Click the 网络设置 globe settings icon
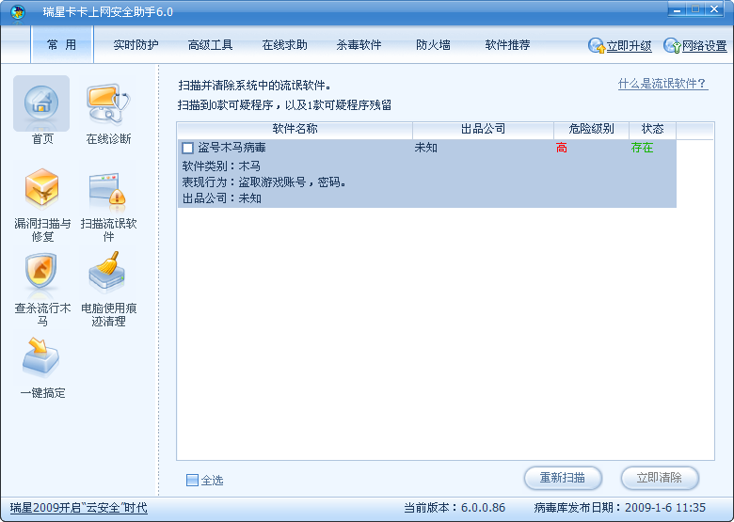The image size is (734, 522). (672, 45)
